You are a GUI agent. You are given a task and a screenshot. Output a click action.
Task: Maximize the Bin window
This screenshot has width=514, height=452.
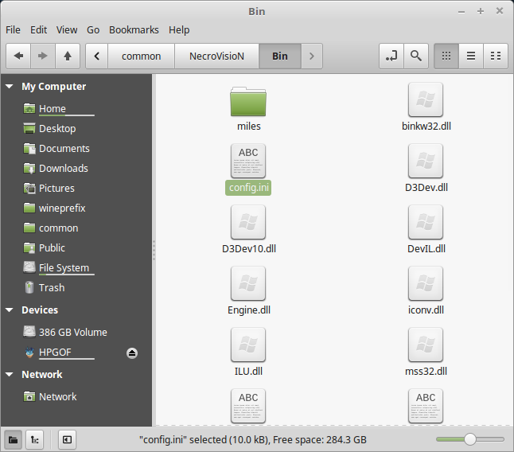pos(481,11)
